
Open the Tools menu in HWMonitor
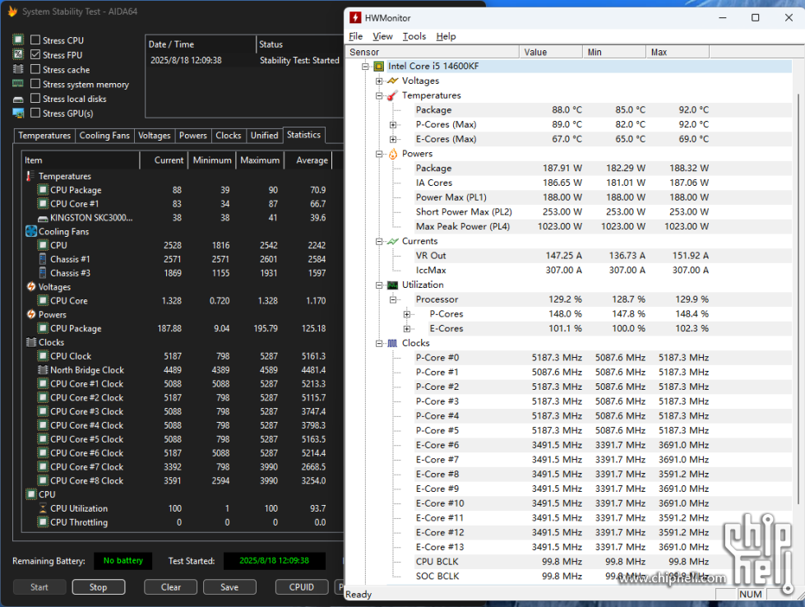click(414, 36)
